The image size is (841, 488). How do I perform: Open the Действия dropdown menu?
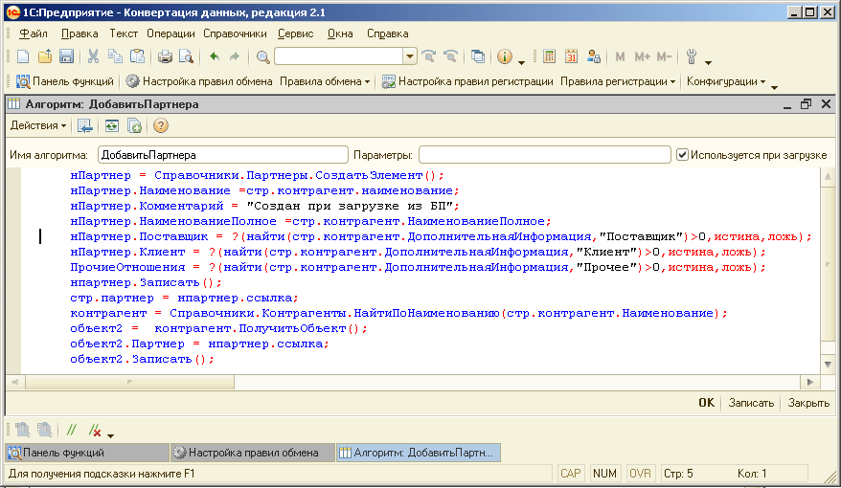pyautogui.click(x=38, y=125)
